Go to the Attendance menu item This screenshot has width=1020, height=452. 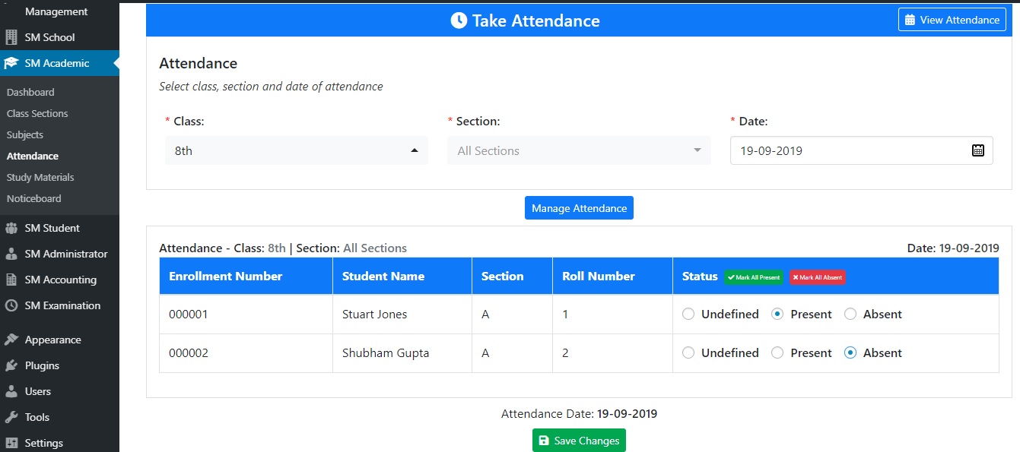[x=33, y=156]
